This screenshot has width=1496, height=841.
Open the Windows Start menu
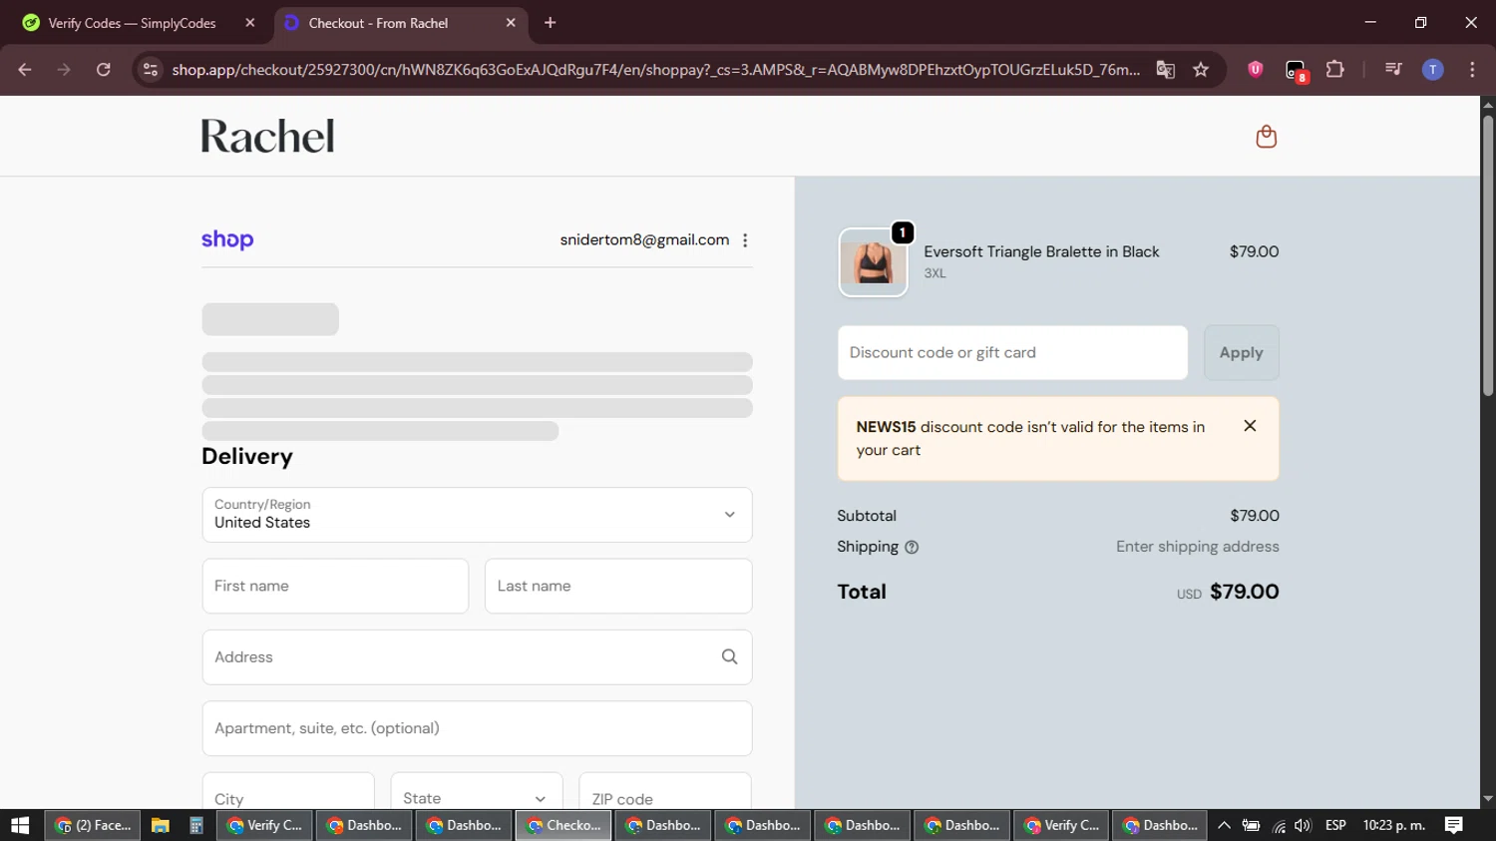tap(20, 825)
